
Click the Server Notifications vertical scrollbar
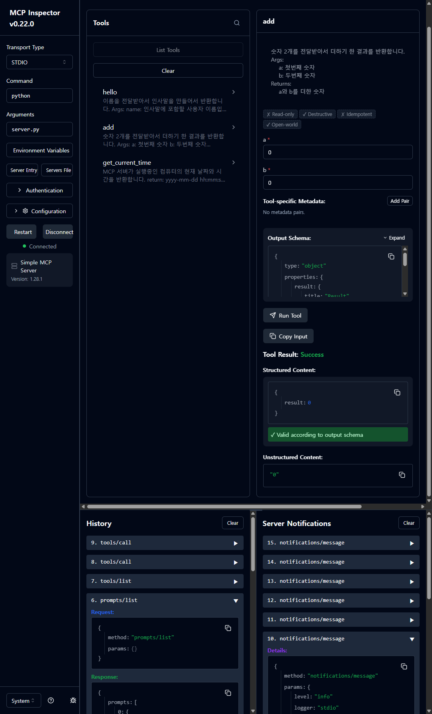tap(429, 558)
